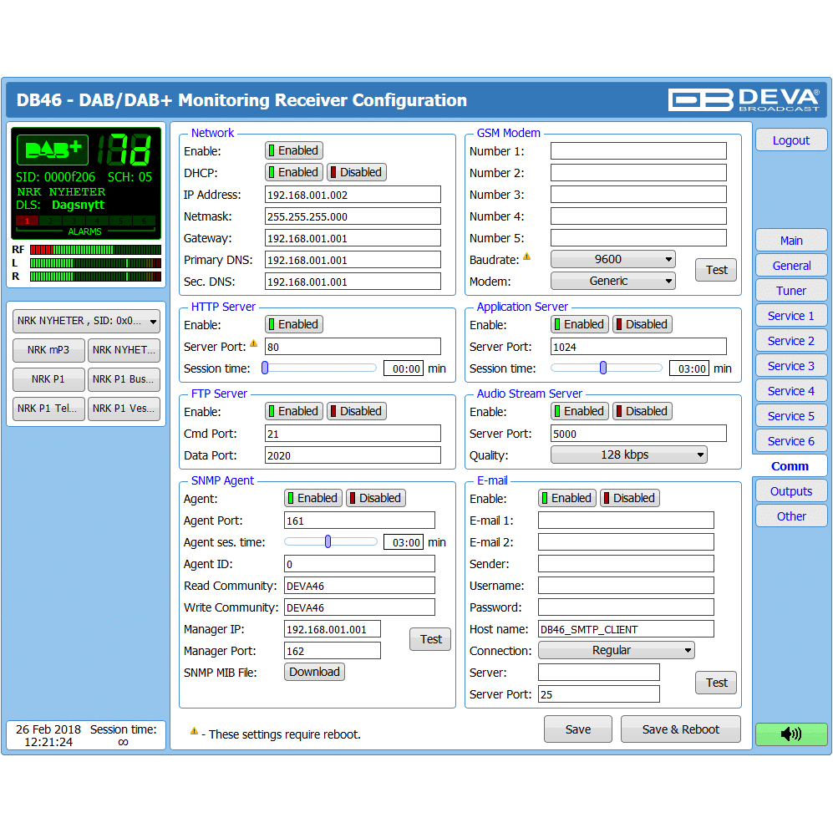Expand the NRK NYHETER service selector
This screenshot has height=833, width=833.
pyautogui.click(x=86, y=321)
